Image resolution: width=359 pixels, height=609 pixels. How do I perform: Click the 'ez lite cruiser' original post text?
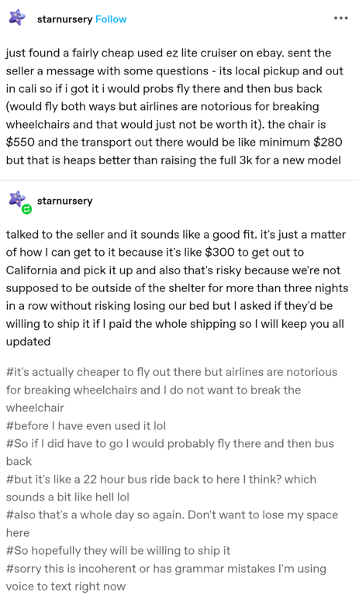pos(174,106)
